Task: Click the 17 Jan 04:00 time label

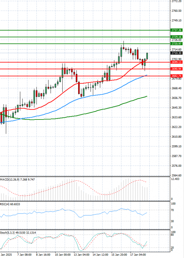Action: click(138, 254)
